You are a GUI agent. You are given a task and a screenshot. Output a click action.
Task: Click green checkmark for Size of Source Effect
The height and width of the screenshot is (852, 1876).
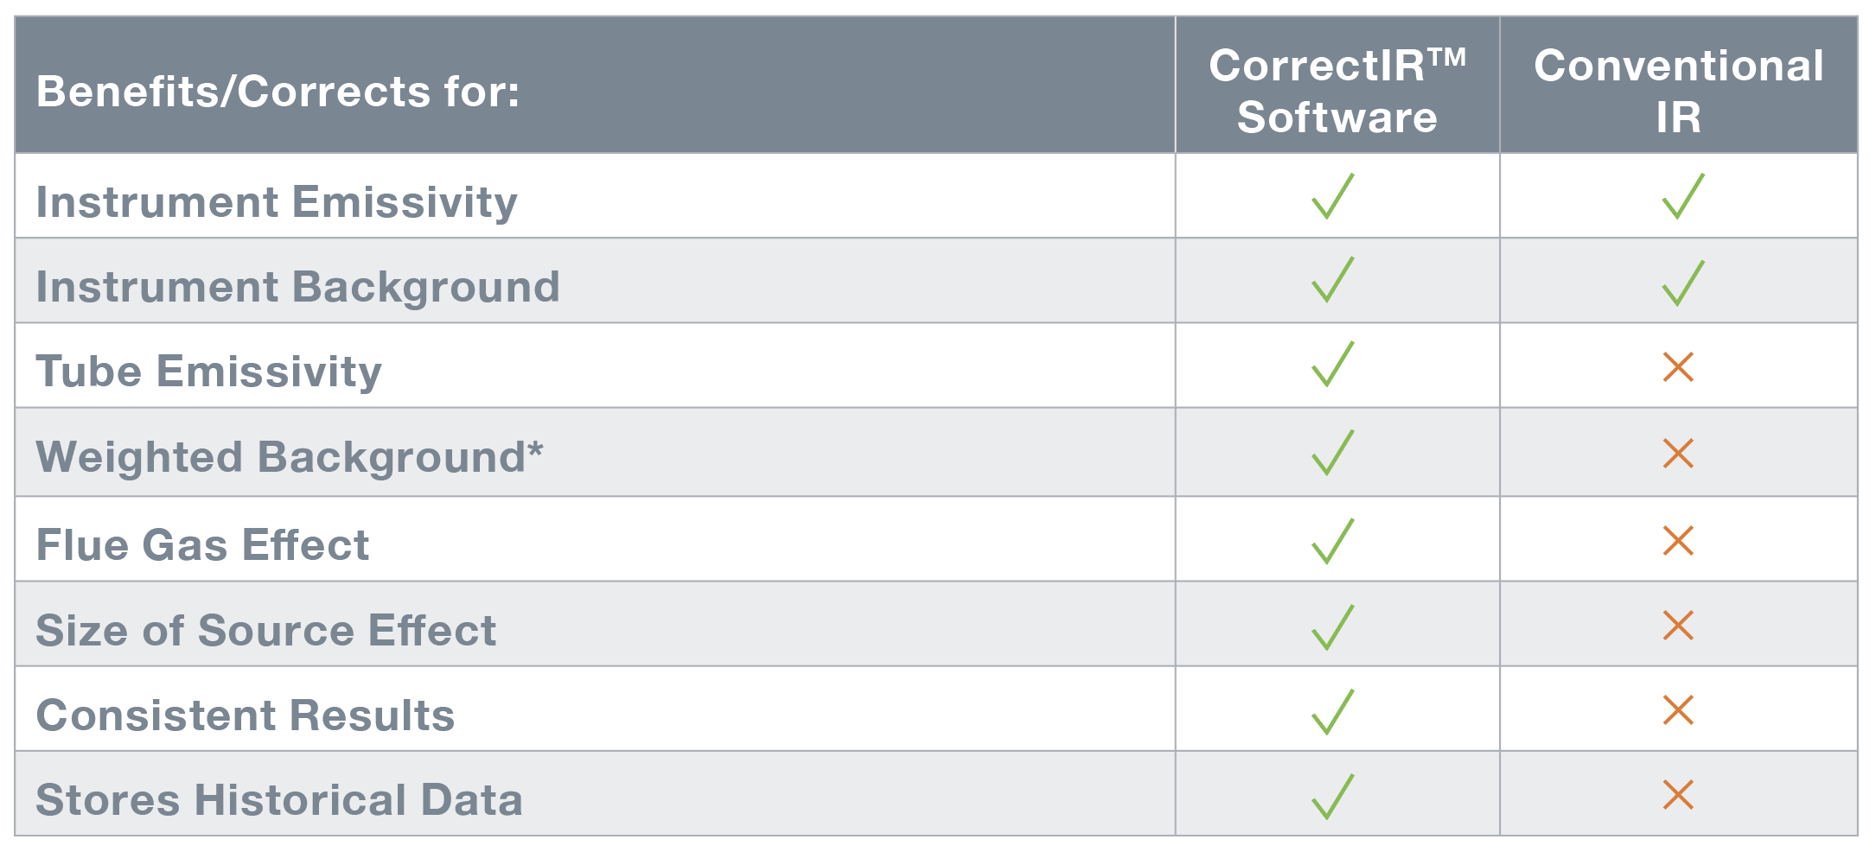pyautogui.click(x=1333, y=627)
